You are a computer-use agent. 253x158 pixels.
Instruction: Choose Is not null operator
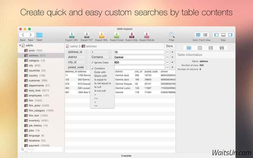102,91
